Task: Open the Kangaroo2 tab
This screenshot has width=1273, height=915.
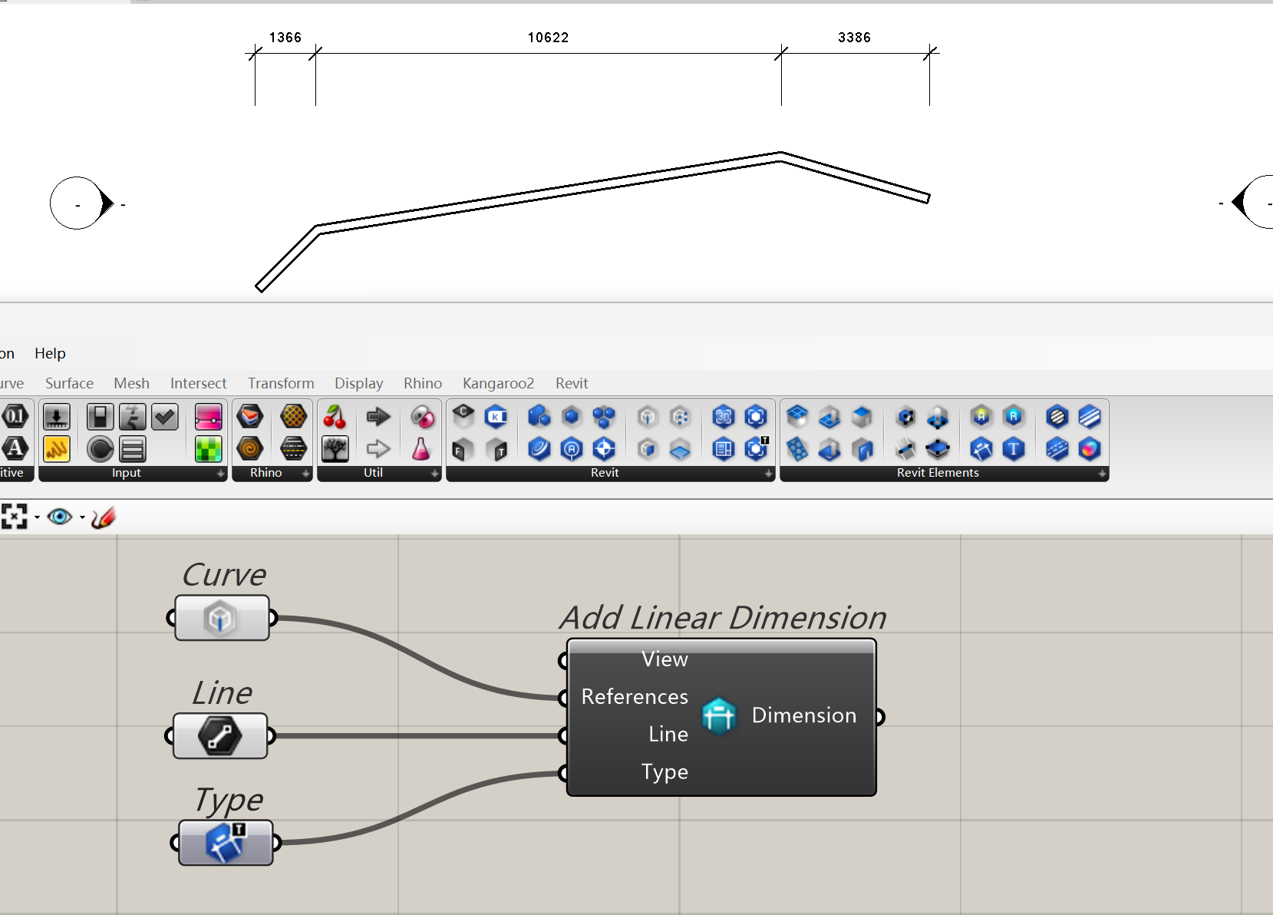Action: (498, 383)
